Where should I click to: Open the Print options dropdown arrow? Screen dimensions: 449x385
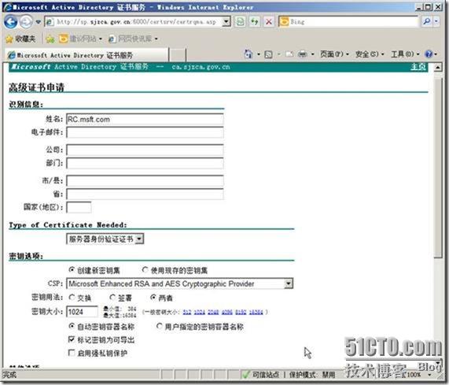[313, 54]
